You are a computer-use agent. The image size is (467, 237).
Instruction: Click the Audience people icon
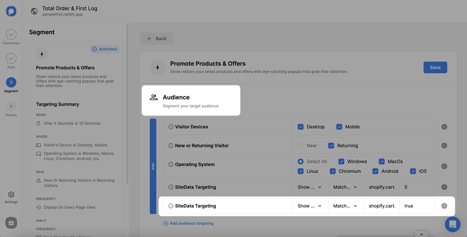tap(154, 97)
